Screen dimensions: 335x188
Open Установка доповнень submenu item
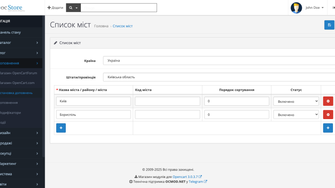21,93
